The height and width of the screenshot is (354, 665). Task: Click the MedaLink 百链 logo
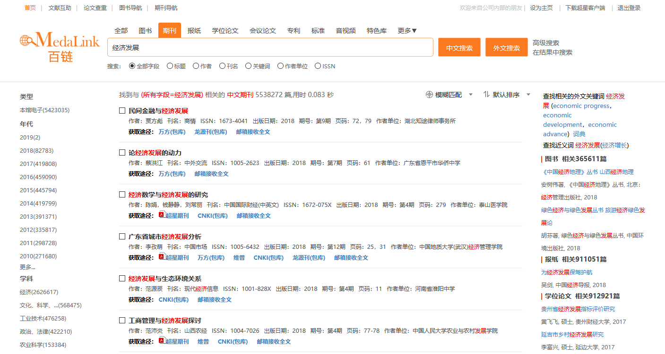coord(60,47)
